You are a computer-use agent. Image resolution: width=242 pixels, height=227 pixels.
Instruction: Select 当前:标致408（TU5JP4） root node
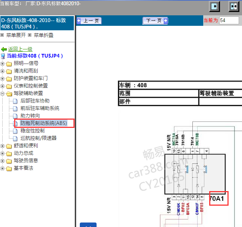point(35,56)
